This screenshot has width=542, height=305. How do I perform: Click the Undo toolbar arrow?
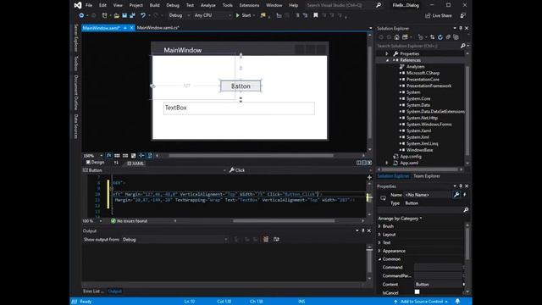143,15
